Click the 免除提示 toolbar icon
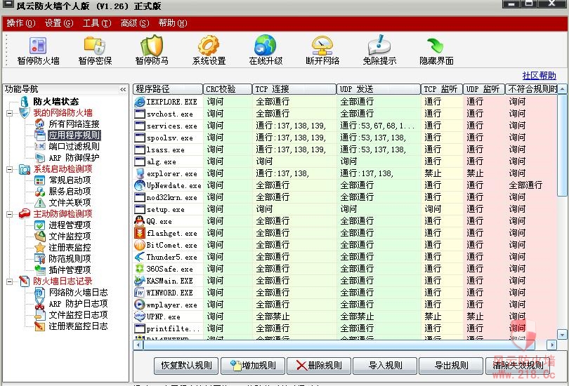 click(x=379, y=46)
